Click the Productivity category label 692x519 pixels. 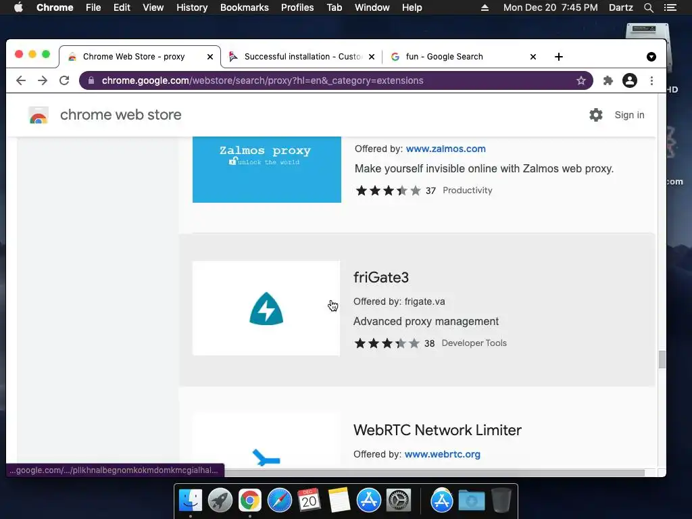(x=468, y=190)
